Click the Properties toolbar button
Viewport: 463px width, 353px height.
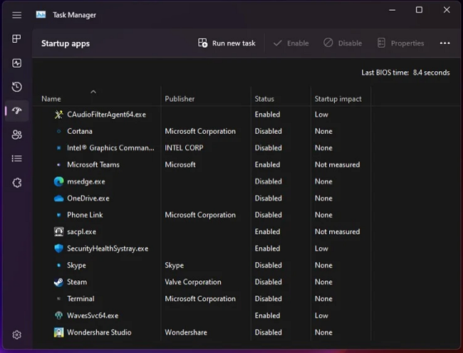(401, 43)
